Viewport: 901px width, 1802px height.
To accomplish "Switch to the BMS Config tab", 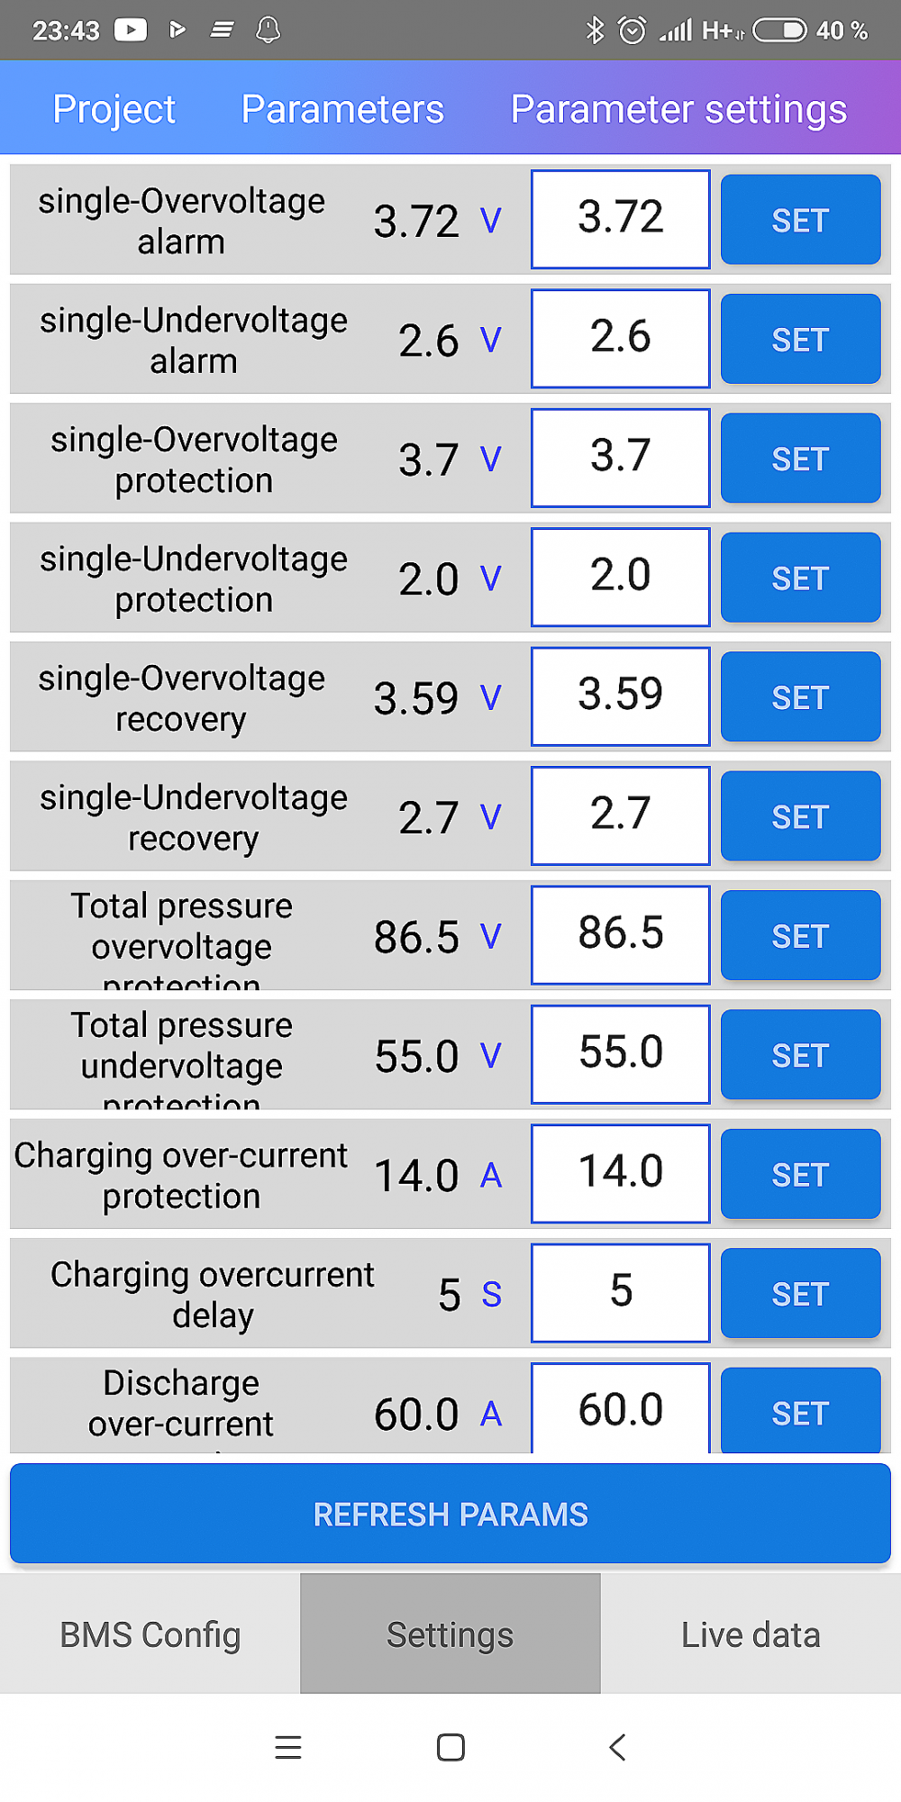I will point(150,1634).
